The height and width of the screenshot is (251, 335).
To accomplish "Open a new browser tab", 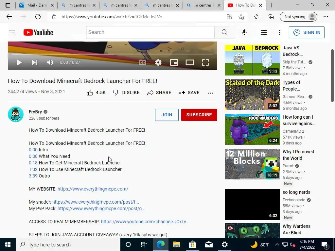I will point(272,5).
